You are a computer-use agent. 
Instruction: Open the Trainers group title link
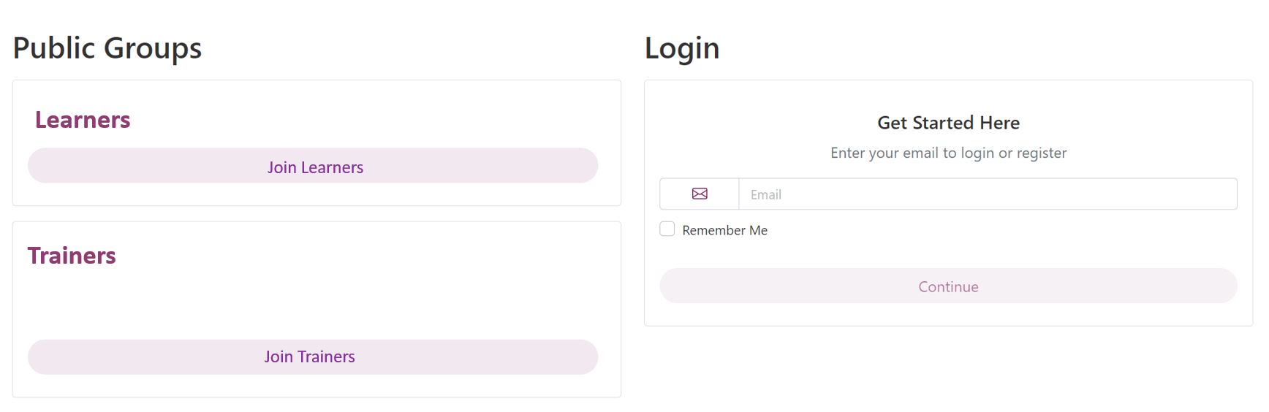tap(72, 256)
